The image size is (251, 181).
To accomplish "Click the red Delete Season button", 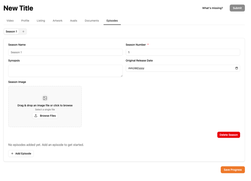I will [229, 135].
